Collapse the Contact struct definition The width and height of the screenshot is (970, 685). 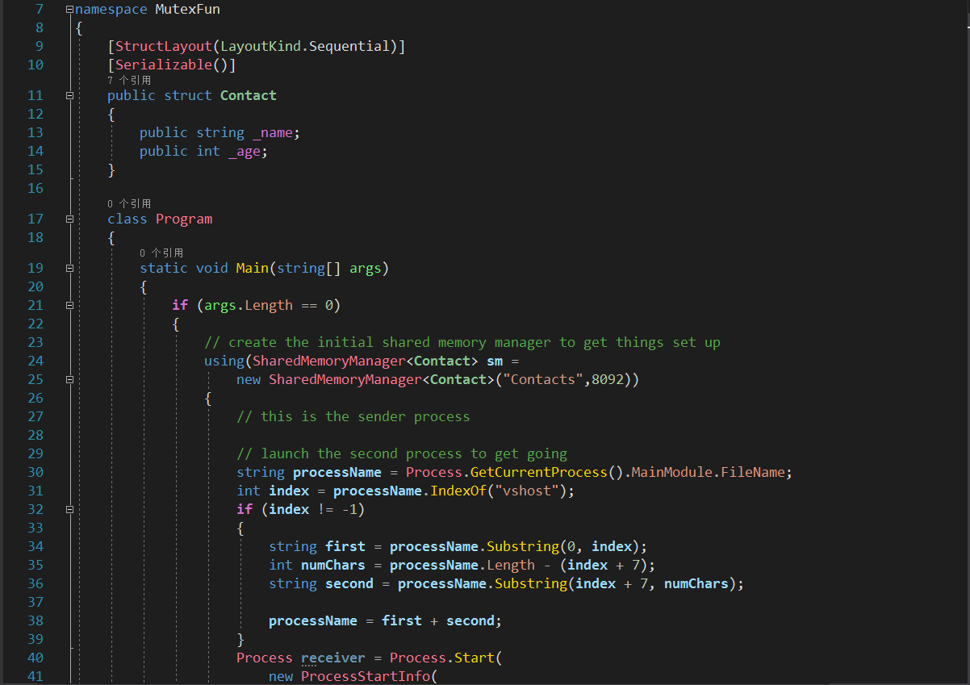[x=69, y=94]
